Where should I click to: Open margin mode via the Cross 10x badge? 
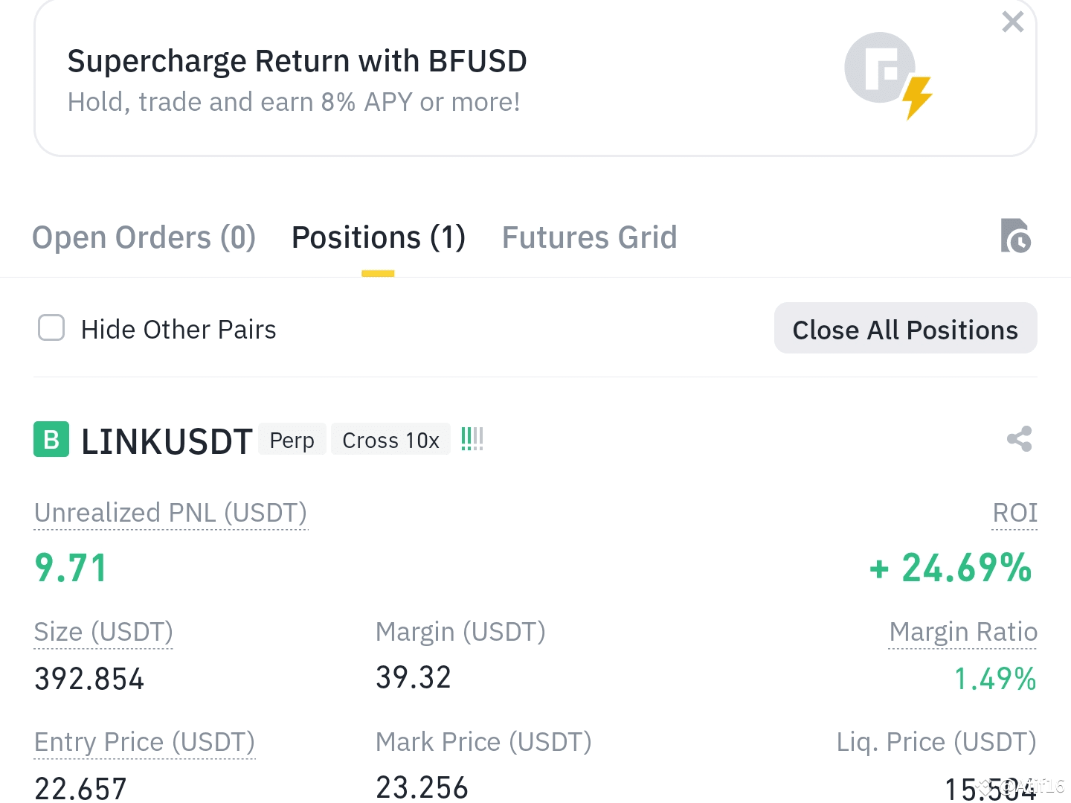tap(390, 440)
